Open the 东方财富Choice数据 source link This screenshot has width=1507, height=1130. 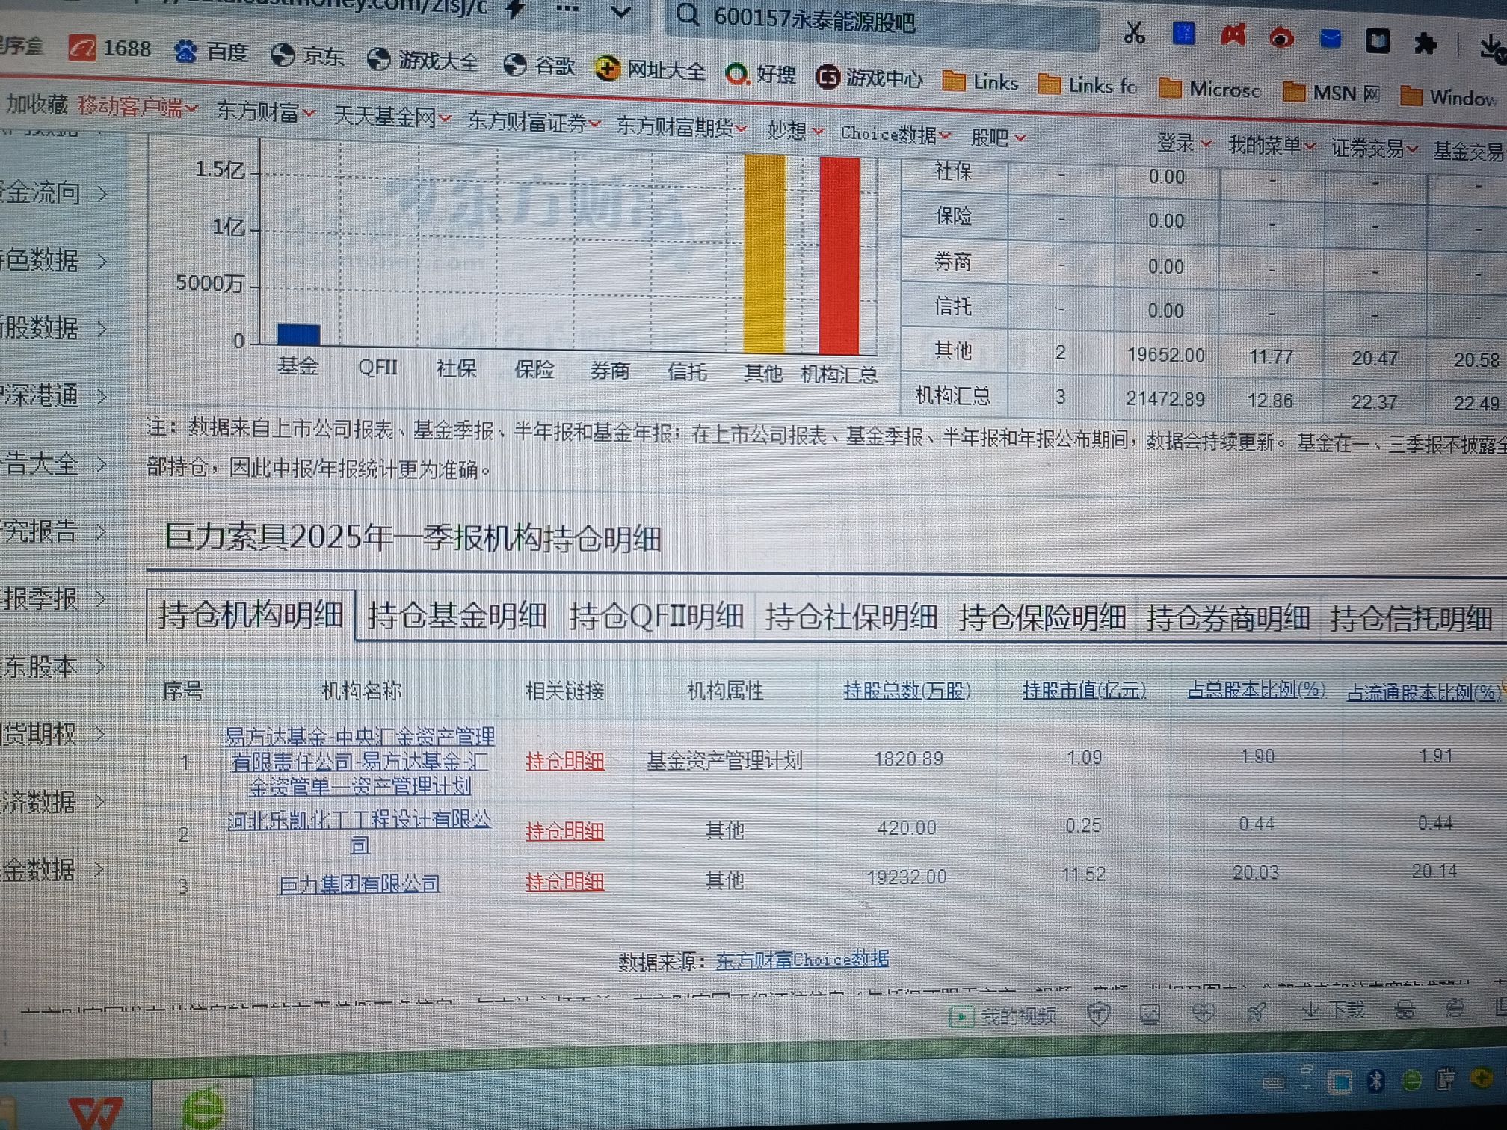coord(802,959)
